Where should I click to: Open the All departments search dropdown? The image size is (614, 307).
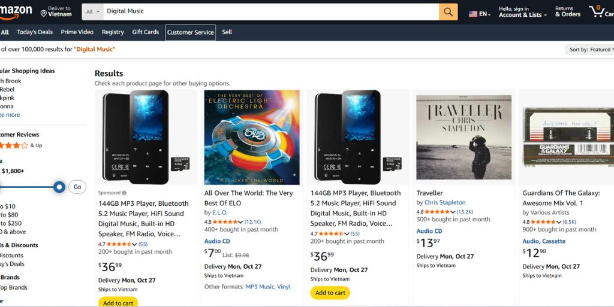point(93,12)
